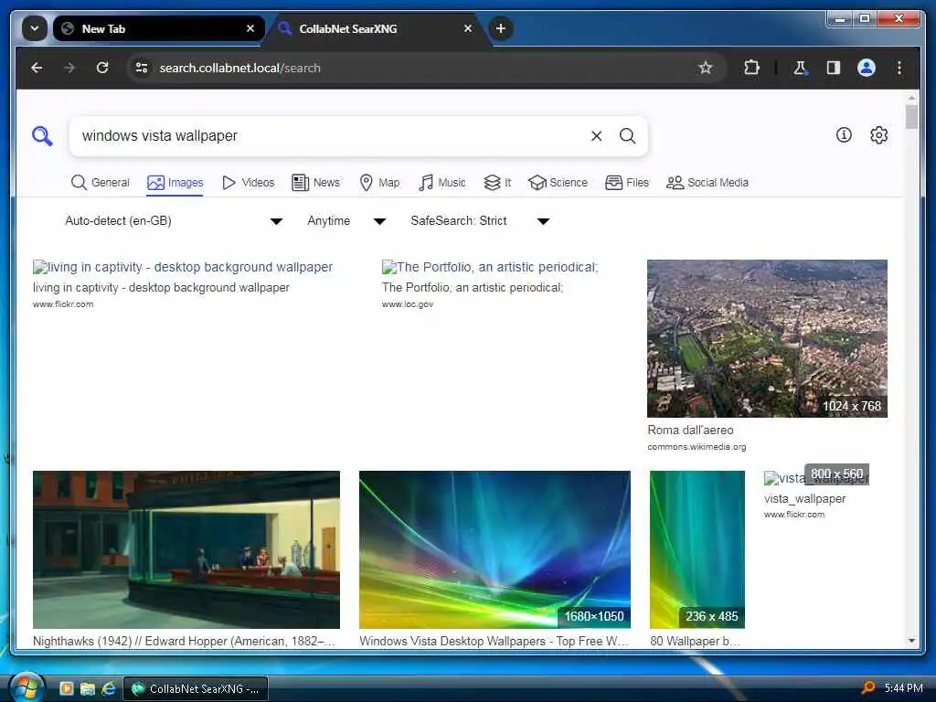Switch to the General category
The height and width of the screenshot is (702, 936).
click(100, 183)
